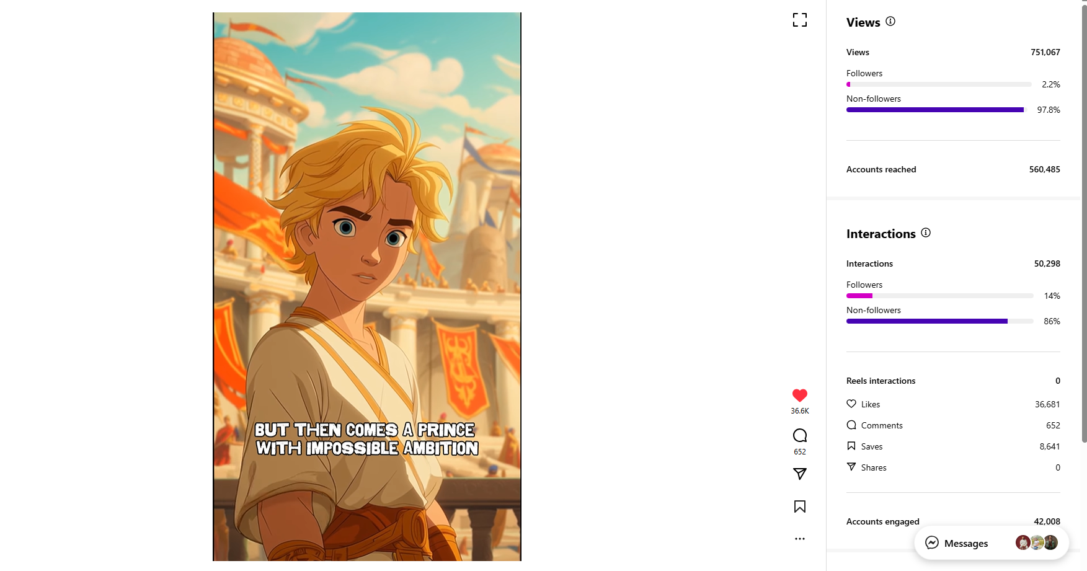Open more options with the three dots
The image size is (1087, 571).
(x=800, y=539)
